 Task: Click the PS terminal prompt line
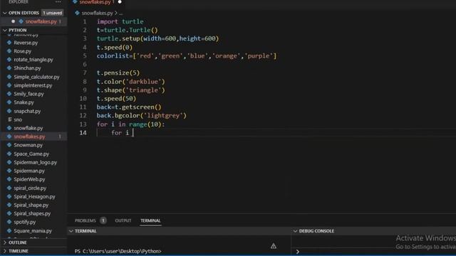[118, 251]
